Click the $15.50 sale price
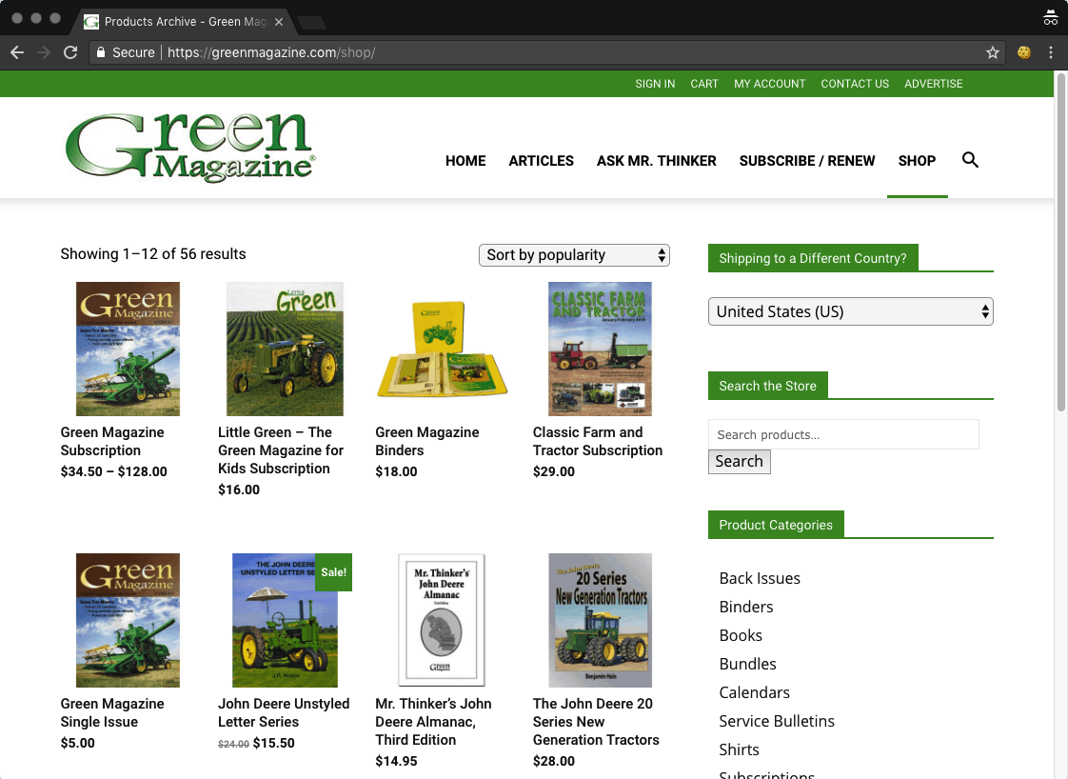This screenshot has height=779, width=1068. coord(274,743)
